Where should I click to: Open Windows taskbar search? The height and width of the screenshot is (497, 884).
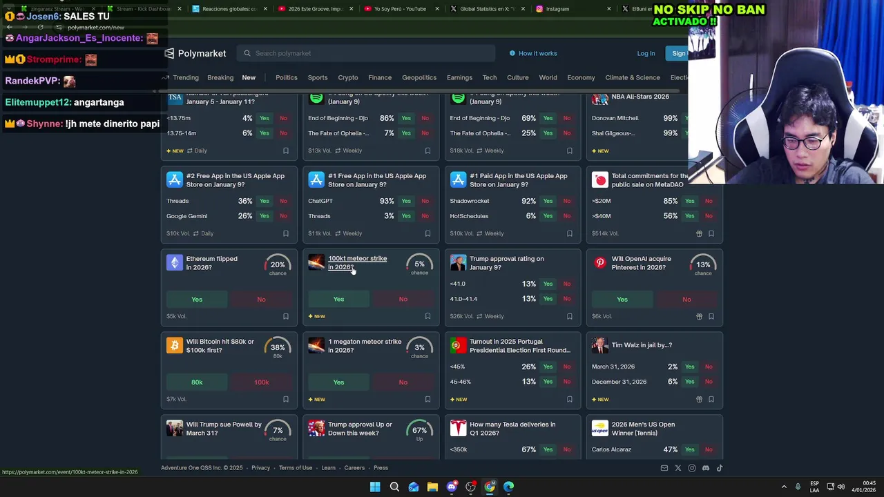(x=394, y=487)
